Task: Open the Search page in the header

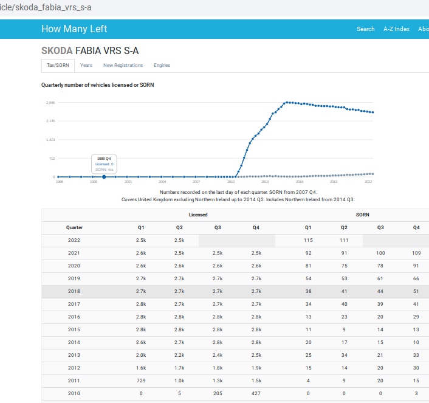Action: (x=366, y=29)
